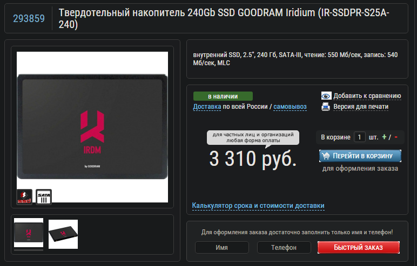This screenshot has height=266, width=417.
Task: Open the Добавить к сравнению link
Action: coord(367,96)
